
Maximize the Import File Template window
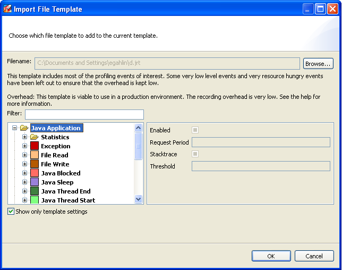point(320,9)
